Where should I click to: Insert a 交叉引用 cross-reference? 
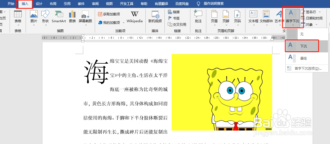177,24
